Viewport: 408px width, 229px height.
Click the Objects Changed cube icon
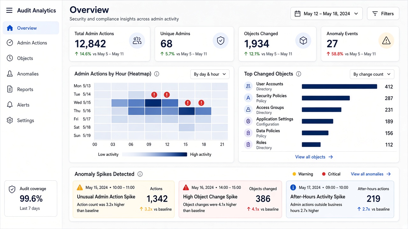[x=303, y=40]
